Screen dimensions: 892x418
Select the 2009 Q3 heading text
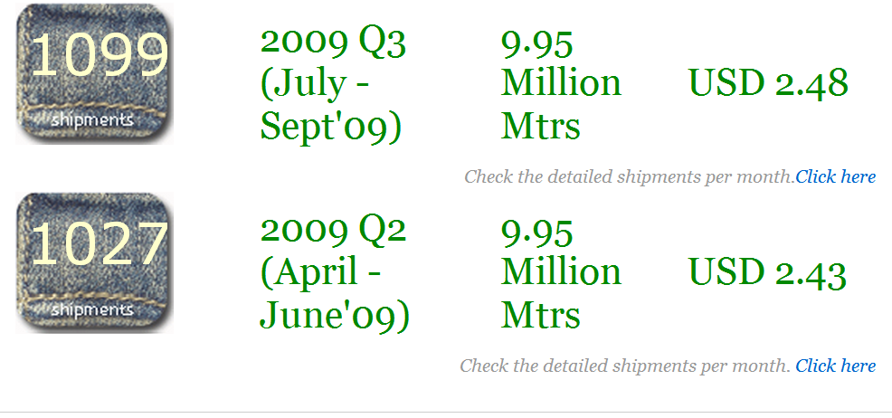coord(333,43)
